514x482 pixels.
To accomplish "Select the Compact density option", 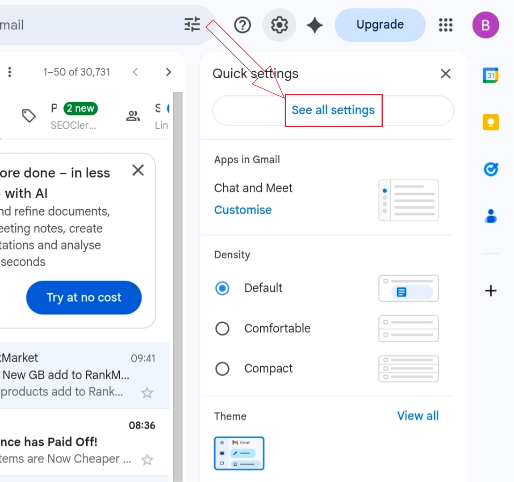I will [222, 369].
